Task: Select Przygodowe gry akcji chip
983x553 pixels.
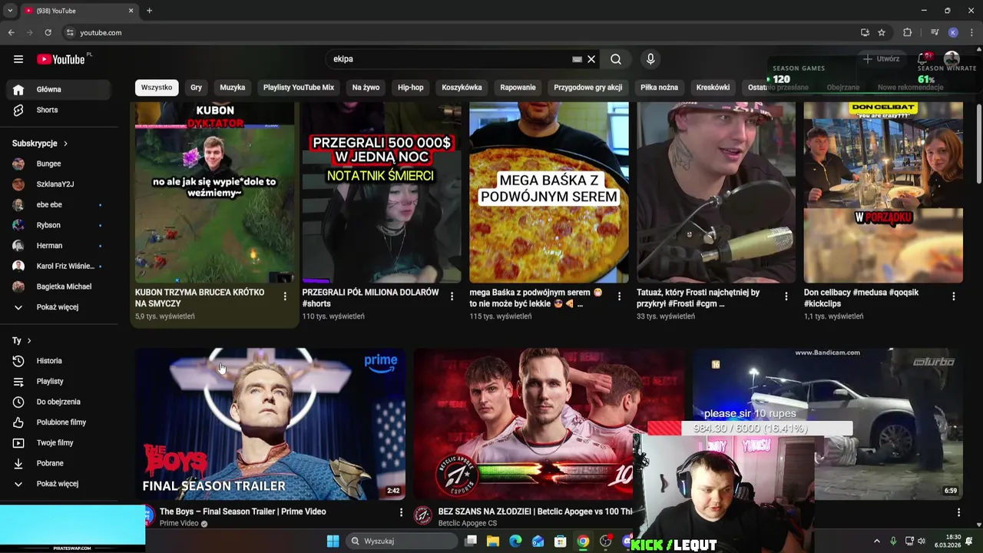Action: click(x=588, y=88)
